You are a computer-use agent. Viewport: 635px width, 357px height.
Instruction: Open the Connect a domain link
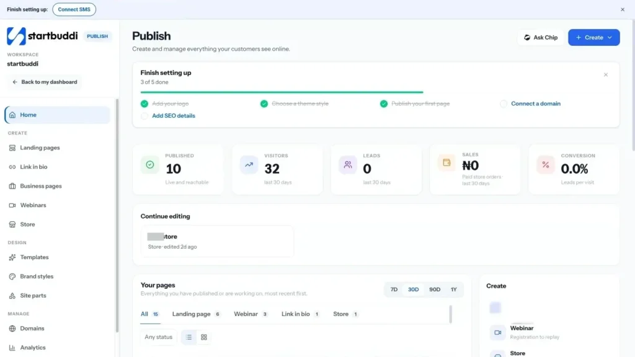pos(535,104)
